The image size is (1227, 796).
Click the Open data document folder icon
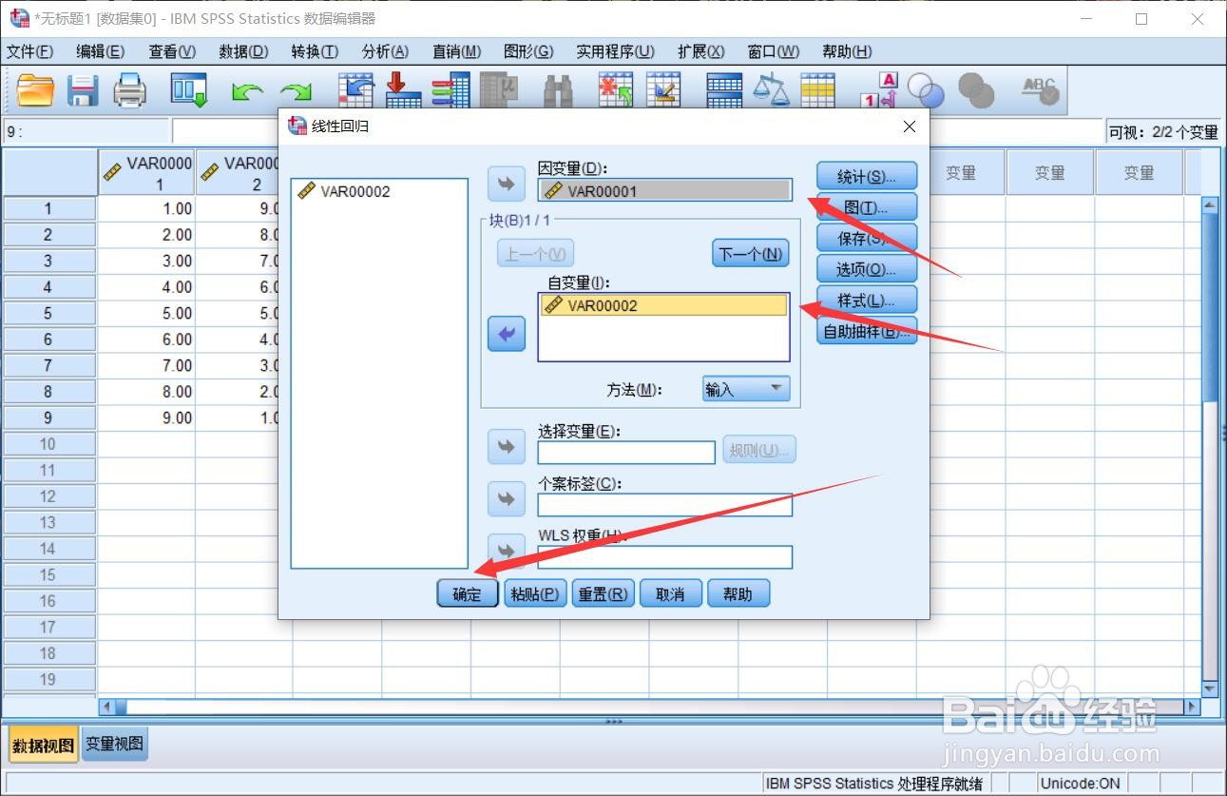click(x=36, y=91)
